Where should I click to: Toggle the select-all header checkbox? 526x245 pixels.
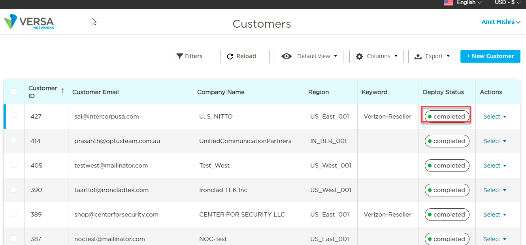pyautogui.click(x=14, y=92)
